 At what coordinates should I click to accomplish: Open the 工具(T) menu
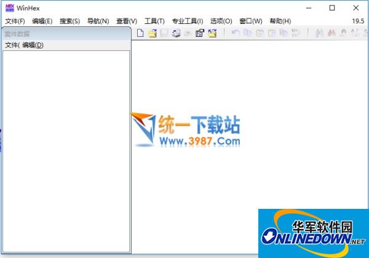(154, 21)
